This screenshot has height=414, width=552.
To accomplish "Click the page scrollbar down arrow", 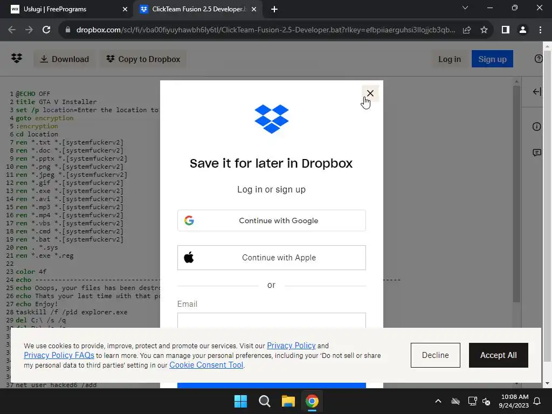I will 548,383.
